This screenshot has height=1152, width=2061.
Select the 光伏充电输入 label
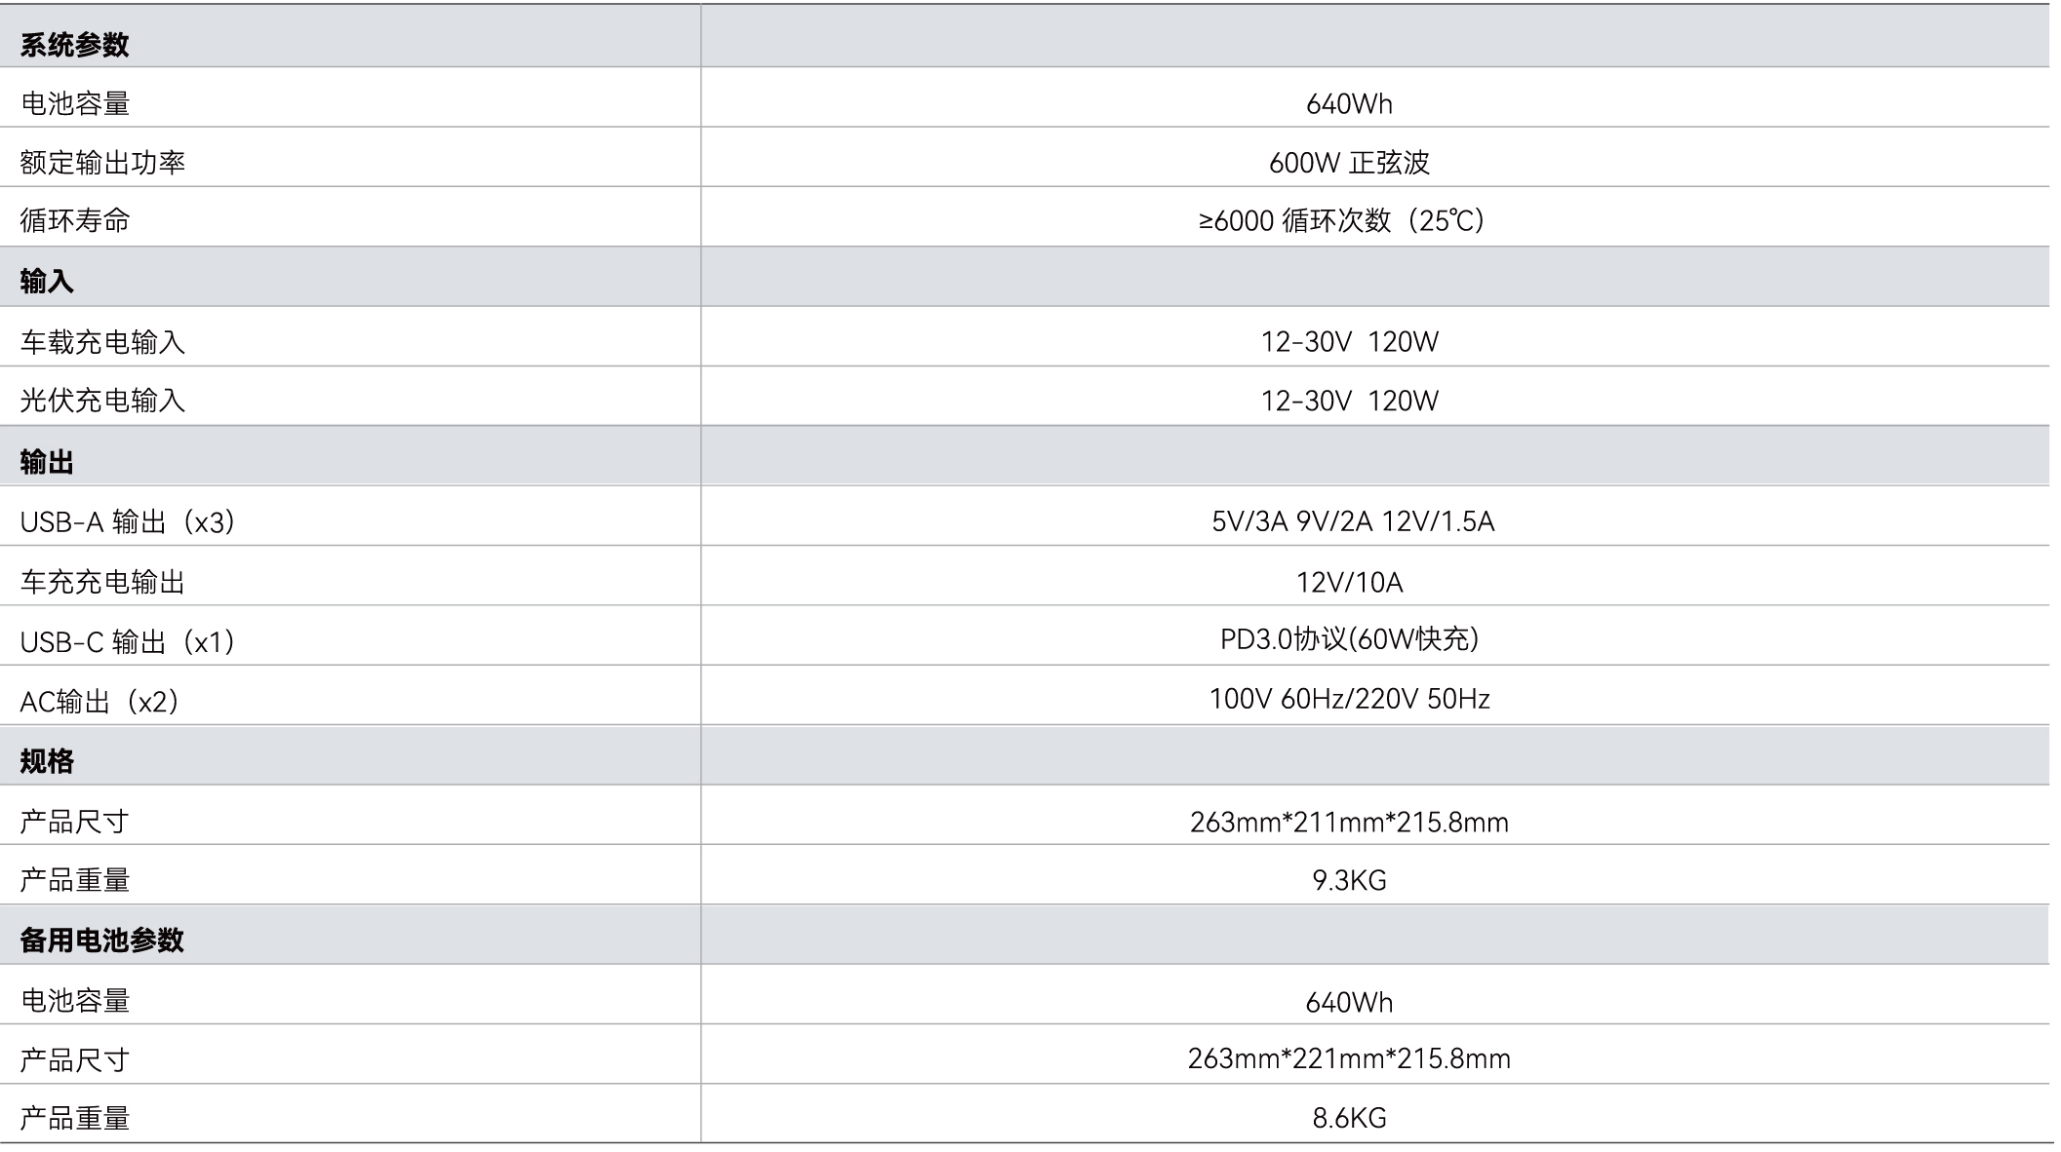102,401
